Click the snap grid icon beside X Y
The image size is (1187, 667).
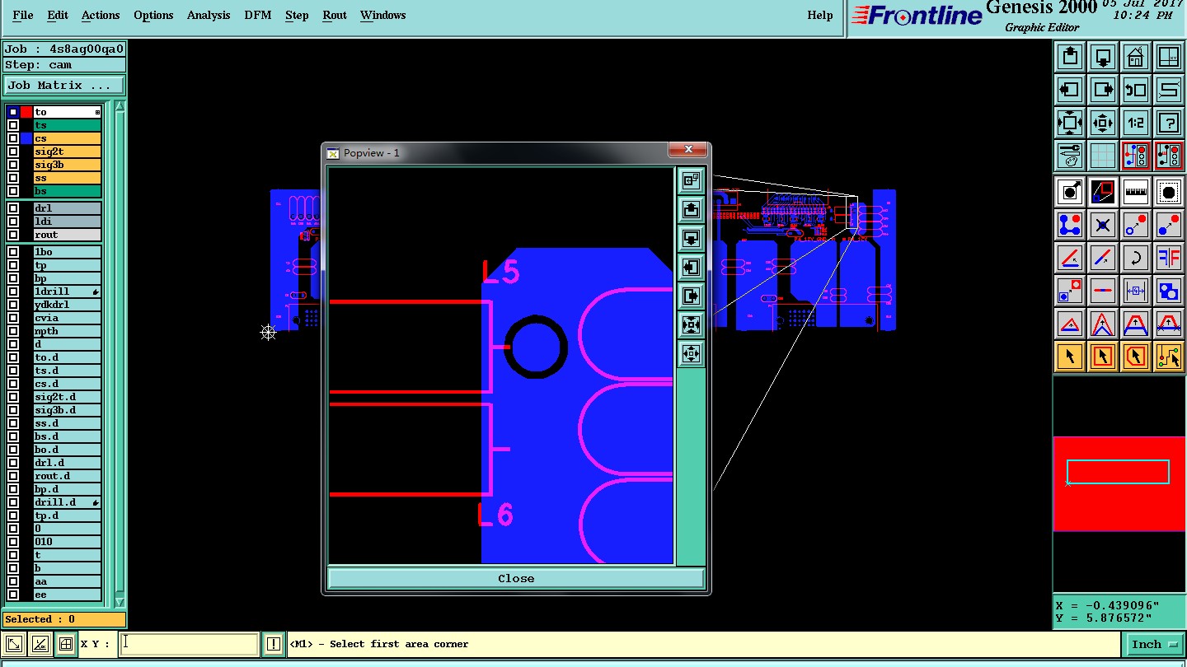coord(66,644)
